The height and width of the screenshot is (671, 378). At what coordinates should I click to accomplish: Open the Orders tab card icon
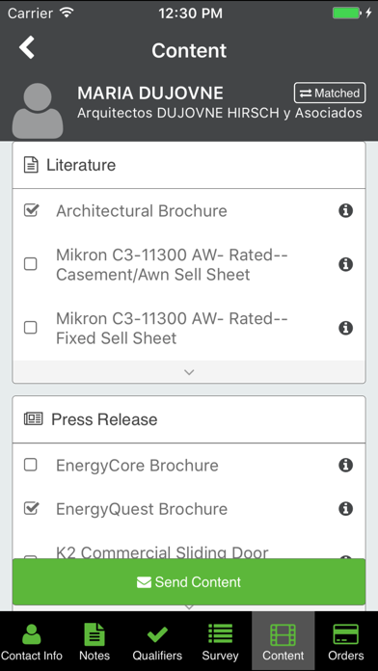(345, 634)
